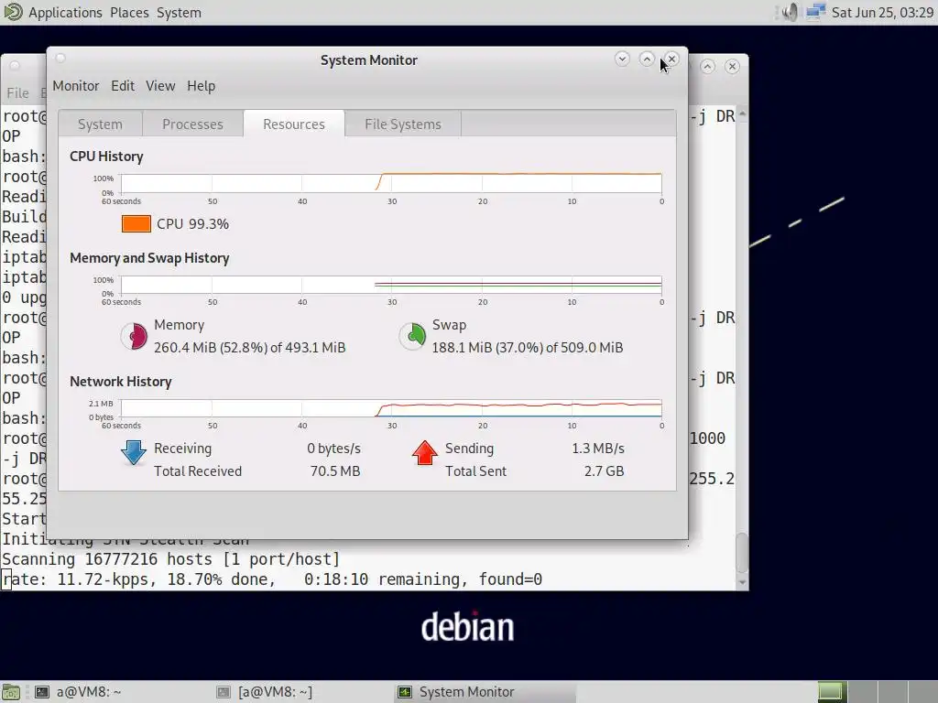Select the Resources tab

(294, 124)
